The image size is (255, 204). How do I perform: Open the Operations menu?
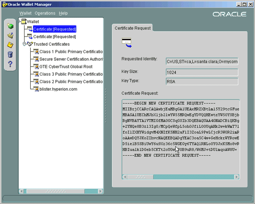[x=45, y=13]
